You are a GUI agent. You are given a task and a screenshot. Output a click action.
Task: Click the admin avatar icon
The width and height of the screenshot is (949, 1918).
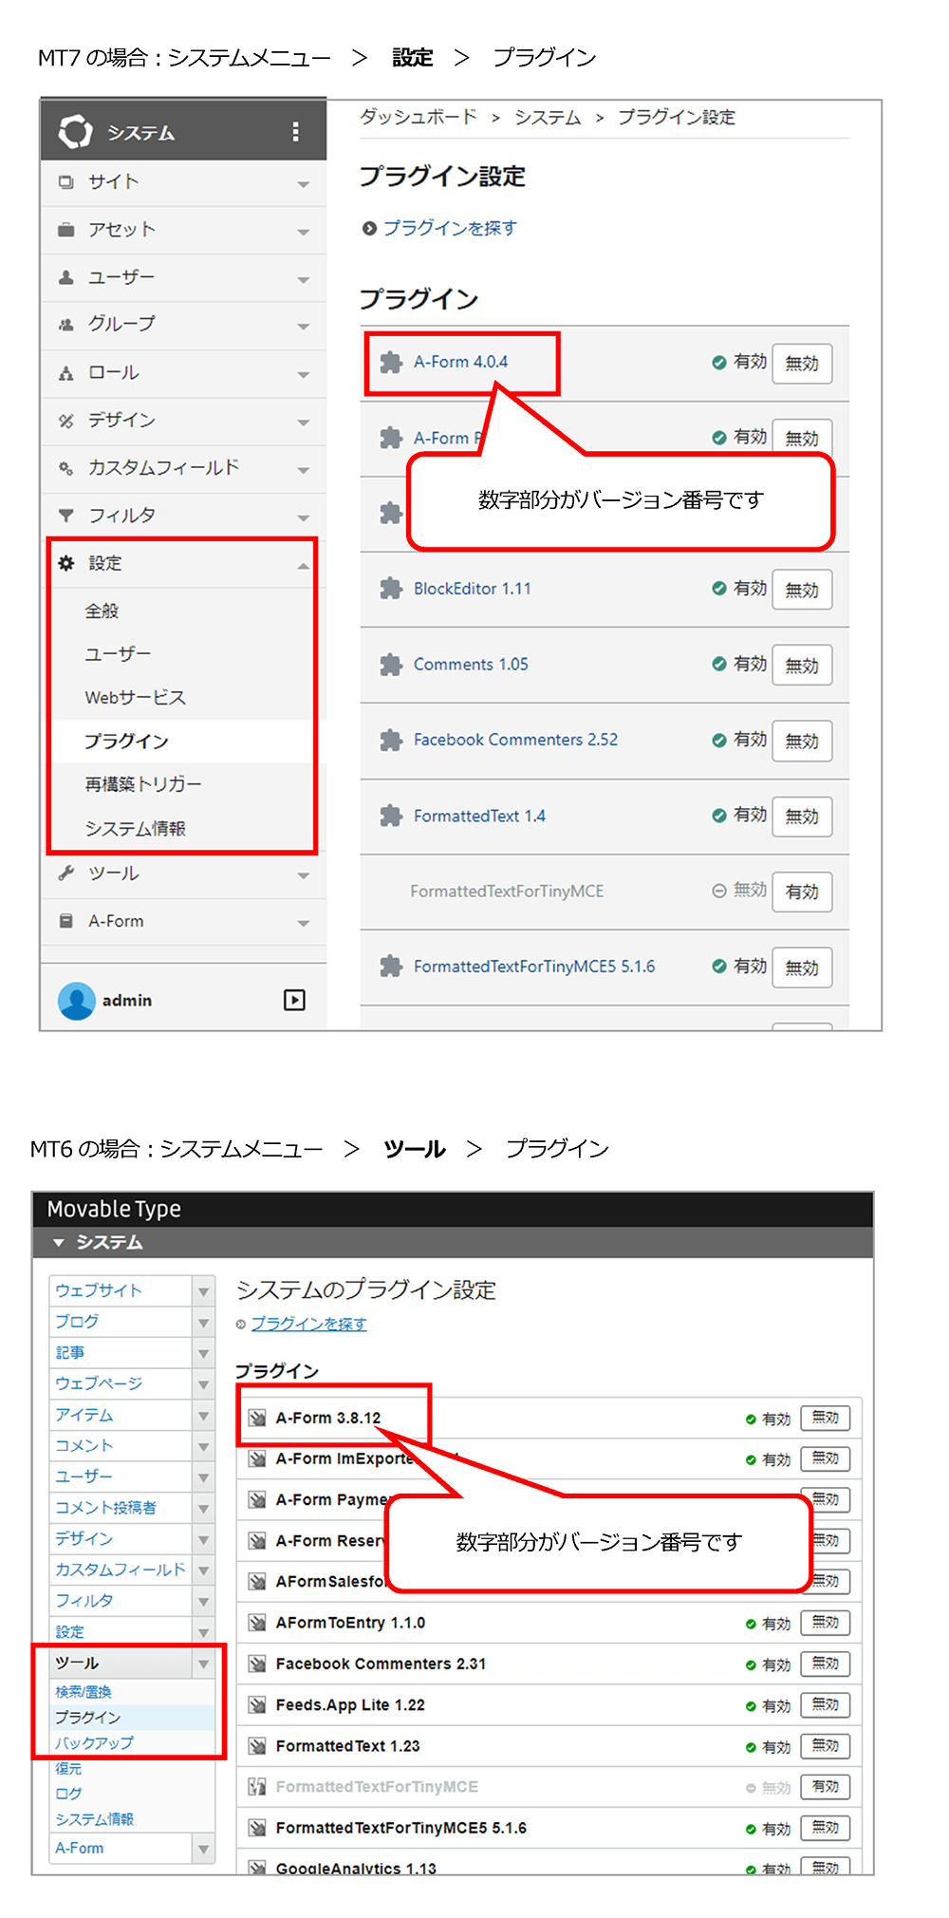coord(76,1001)
